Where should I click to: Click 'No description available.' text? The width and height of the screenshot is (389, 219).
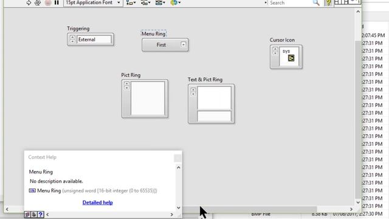point(57,181)
